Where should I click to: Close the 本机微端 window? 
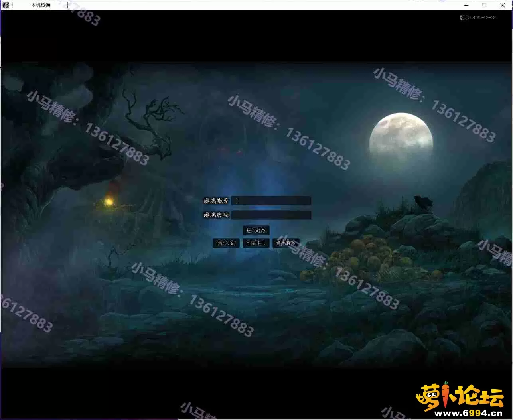coord(503,5)
